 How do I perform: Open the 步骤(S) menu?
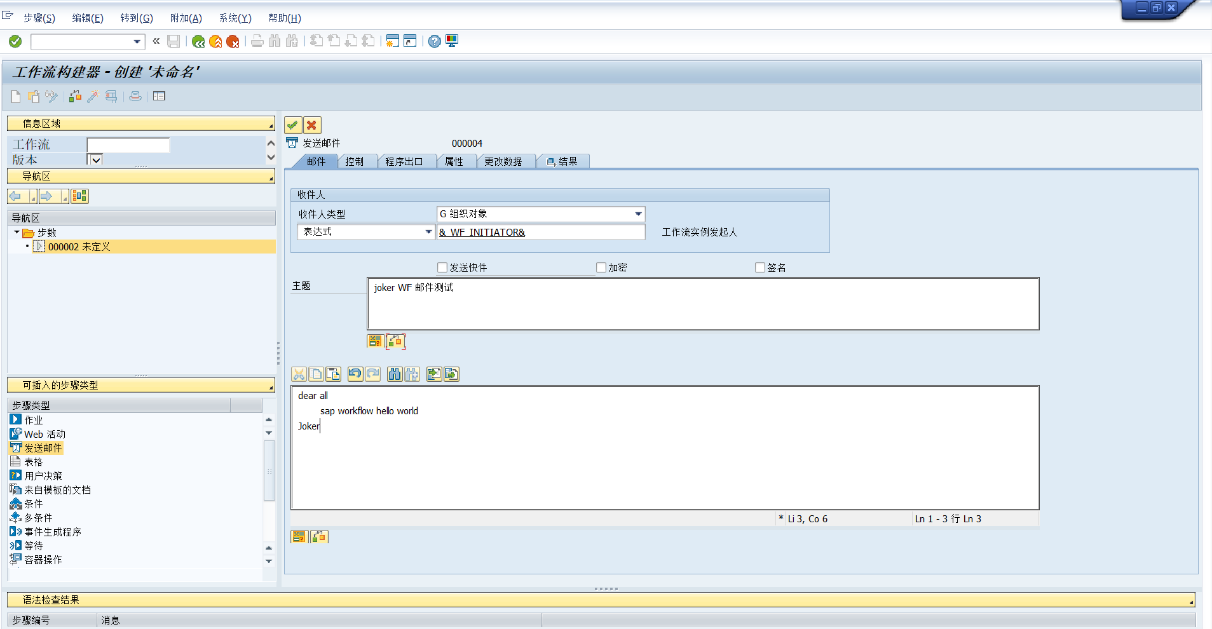pyautogui.click(x=39, y=18)
